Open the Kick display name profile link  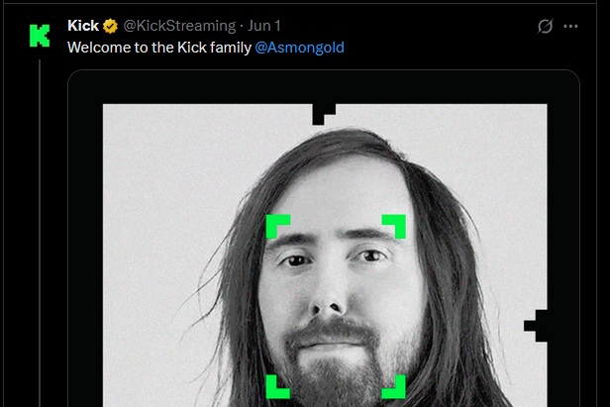pyautogui.click(x=83, y=26)
